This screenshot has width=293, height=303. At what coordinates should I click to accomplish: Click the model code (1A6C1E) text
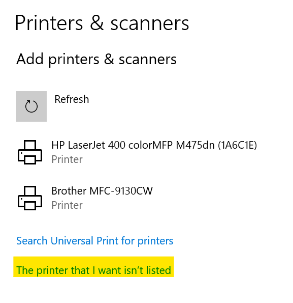tap(237, 145)
